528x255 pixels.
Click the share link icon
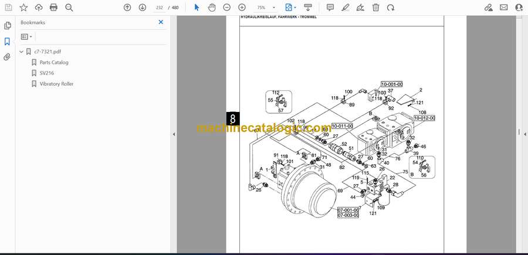click(x=489, y=8)
